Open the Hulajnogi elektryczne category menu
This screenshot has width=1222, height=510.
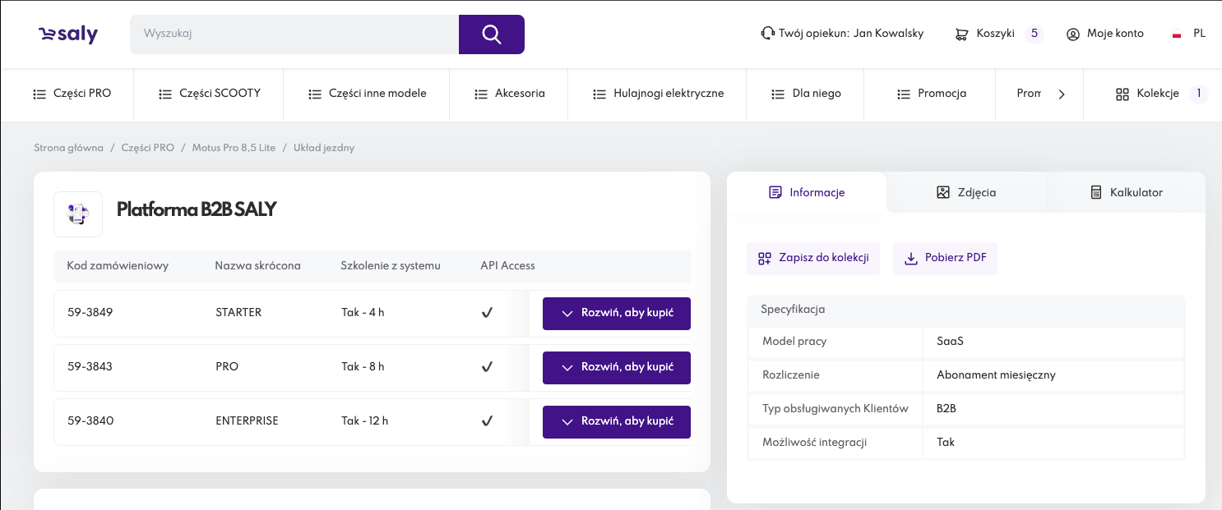pyautogui.click(x=658, y=94)
